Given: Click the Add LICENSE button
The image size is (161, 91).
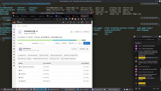Looking at the screenshot, I should point(44,55).
